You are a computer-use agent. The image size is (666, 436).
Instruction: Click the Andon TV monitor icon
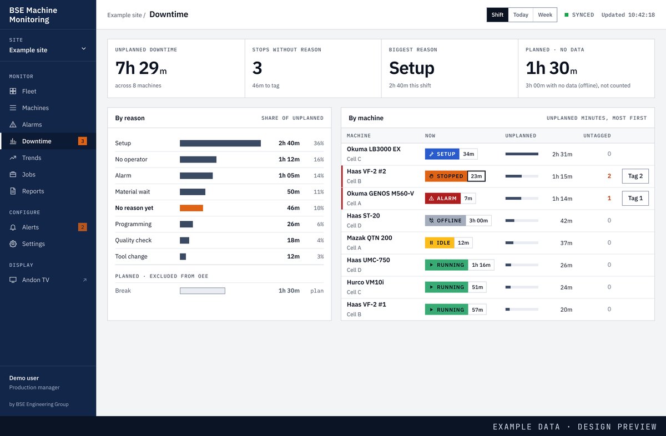pos(13,280)
